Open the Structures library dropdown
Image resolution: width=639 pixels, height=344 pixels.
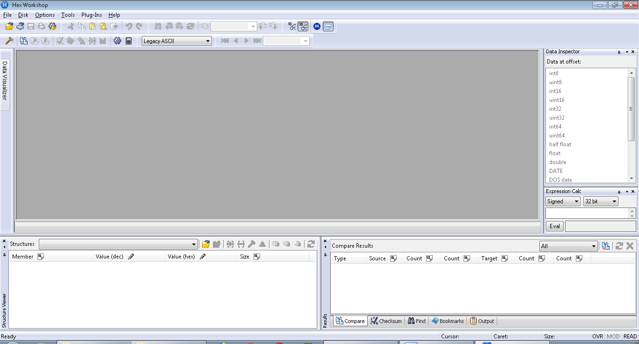tap(118, 244)
